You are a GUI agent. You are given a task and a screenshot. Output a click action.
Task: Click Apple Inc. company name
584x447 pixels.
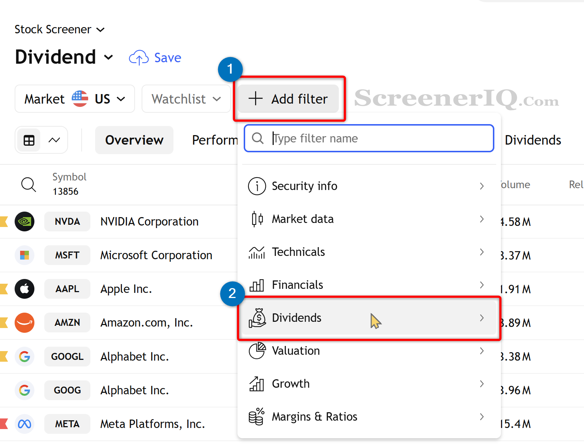(126, 289)
